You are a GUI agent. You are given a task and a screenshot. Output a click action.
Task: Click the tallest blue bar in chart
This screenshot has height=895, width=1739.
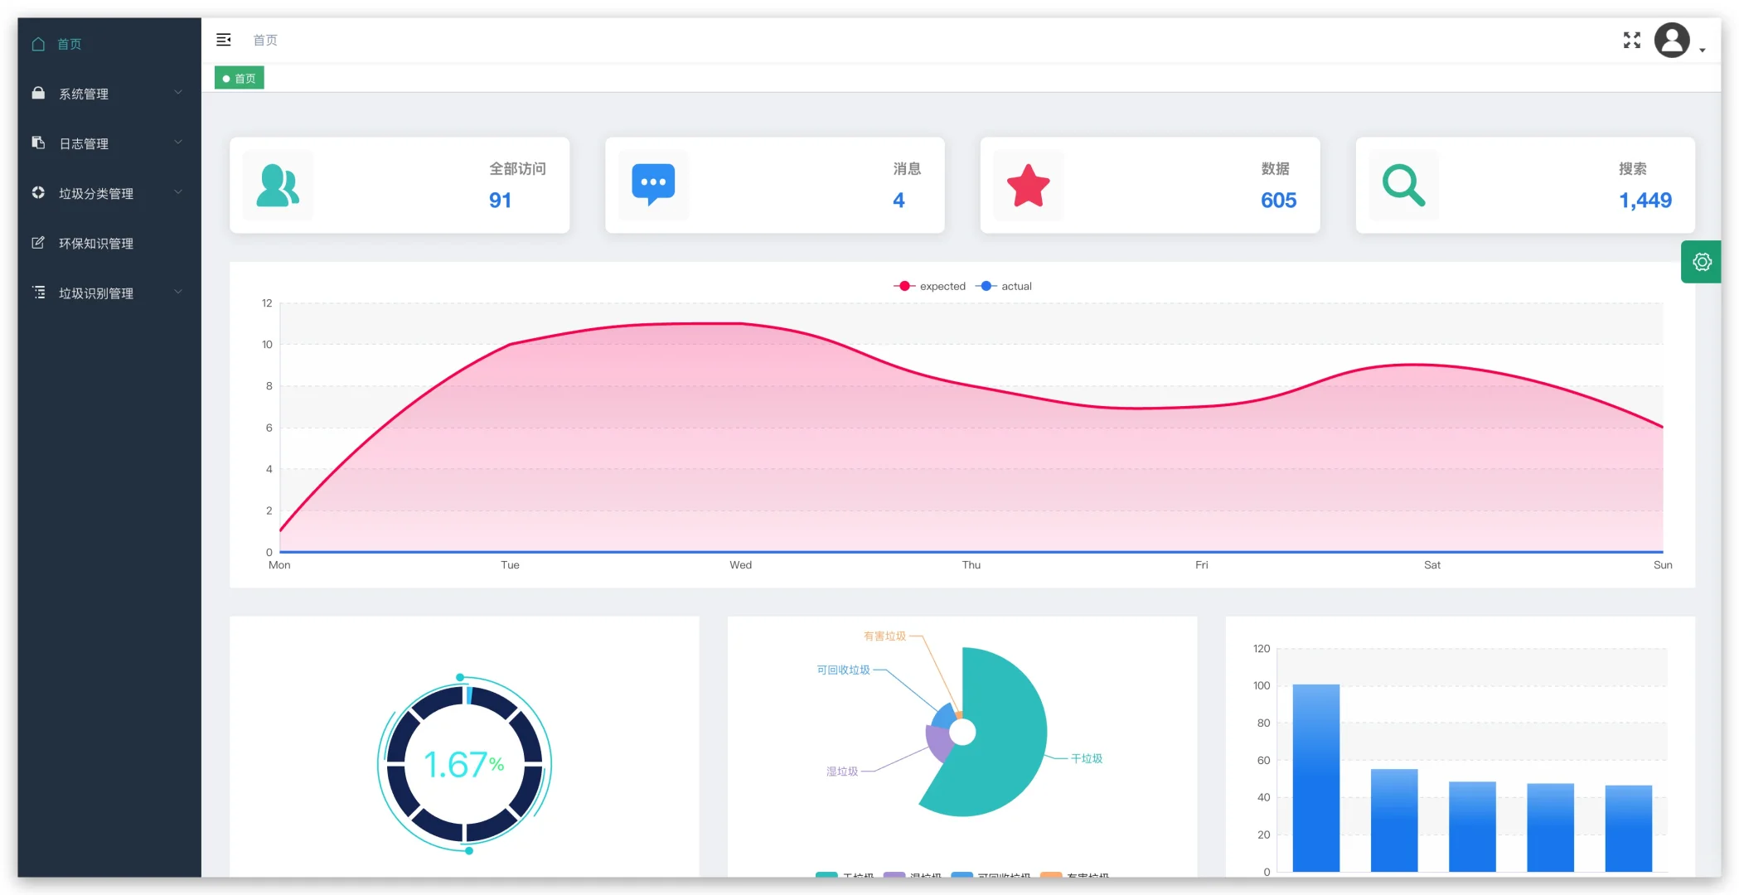tap(1315, 777)
